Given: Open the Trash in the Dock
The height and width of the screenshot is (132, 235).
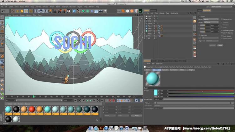Looking at the screenshot, I should pos(145,128).
